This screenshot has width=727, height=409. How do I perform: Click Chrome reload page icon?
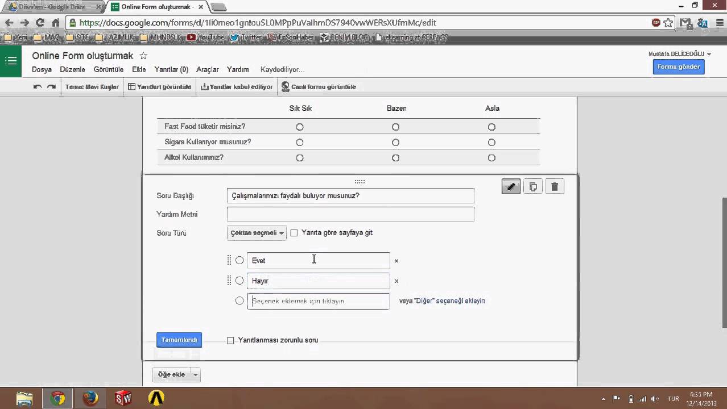40,23
